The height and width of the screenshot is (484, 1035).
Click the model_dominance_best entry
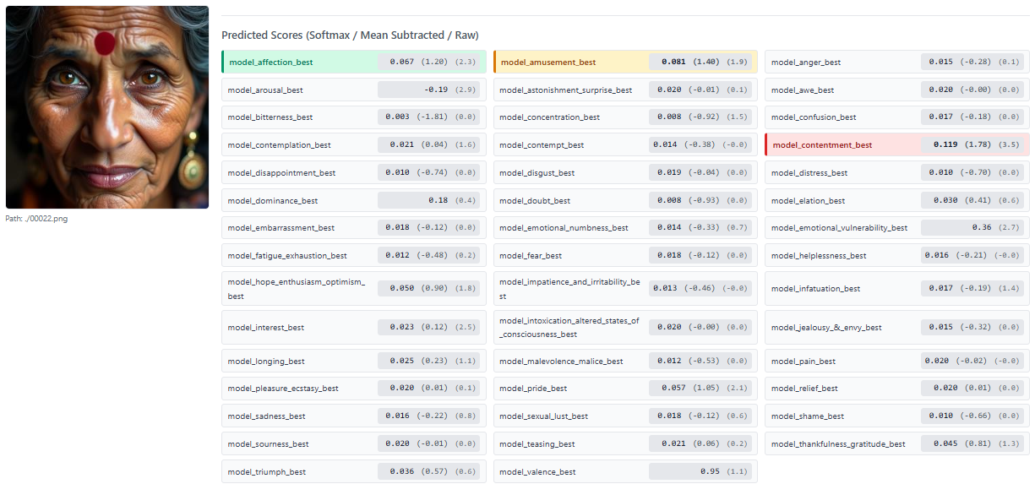click(354, 200)
